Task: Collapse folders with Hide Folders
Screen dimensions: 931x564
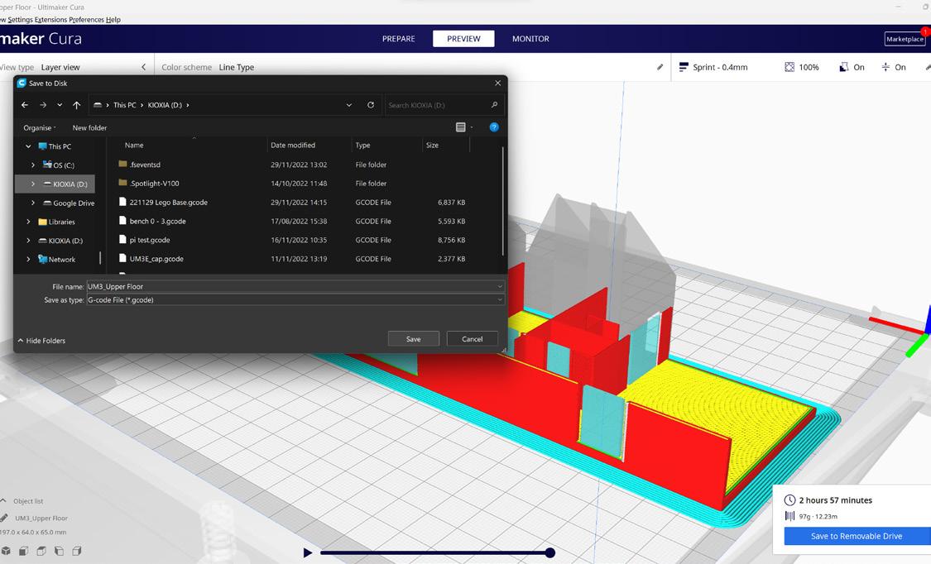Action: (41, 341)
